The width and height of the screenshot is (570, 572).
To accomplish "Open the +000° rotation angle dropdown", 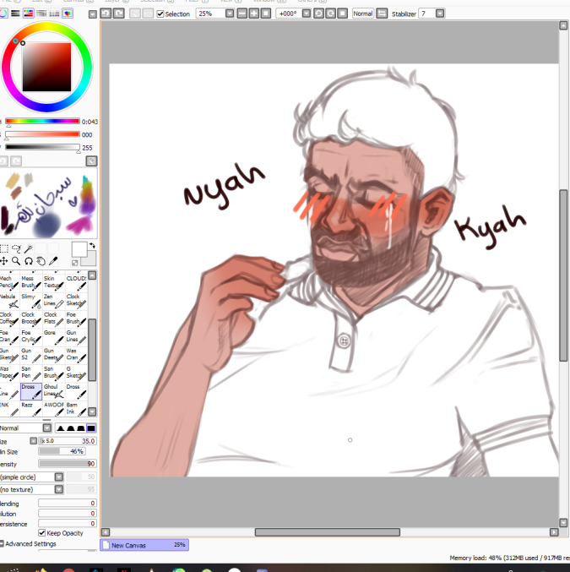I will click(307, 14).
